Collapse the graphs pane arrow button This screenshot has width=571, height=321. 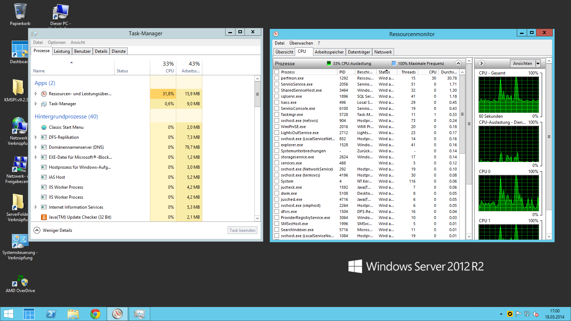click(481, 63)
